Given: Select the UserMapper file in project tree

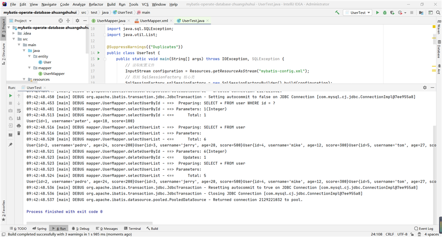Looking at the screenshot, I should point(52,74).
